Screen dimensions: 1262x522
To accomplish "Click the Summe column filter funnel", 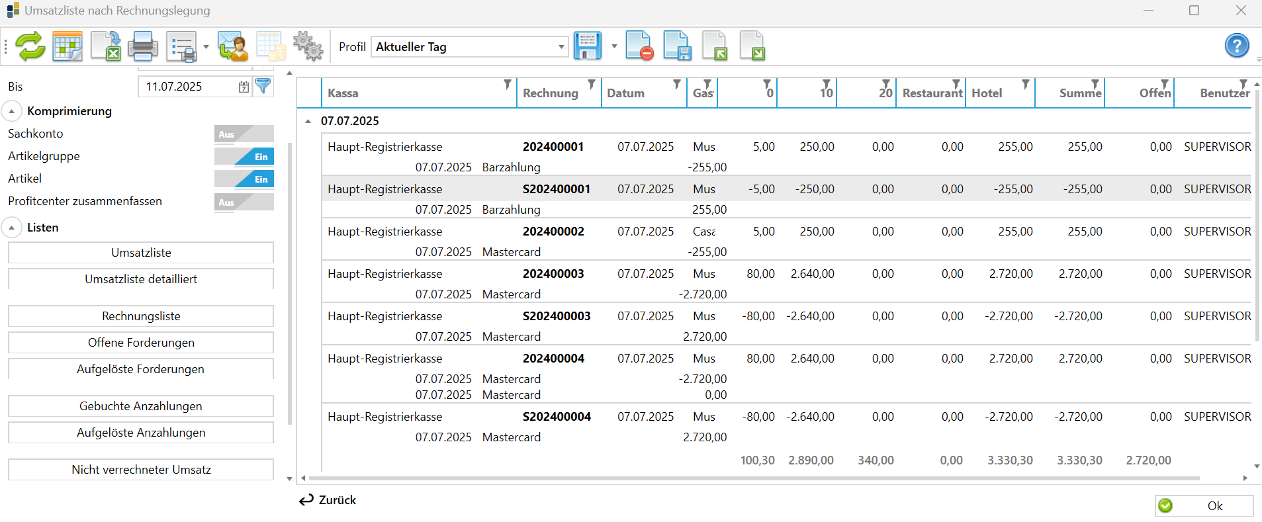I will click(x=1095, y=84).
